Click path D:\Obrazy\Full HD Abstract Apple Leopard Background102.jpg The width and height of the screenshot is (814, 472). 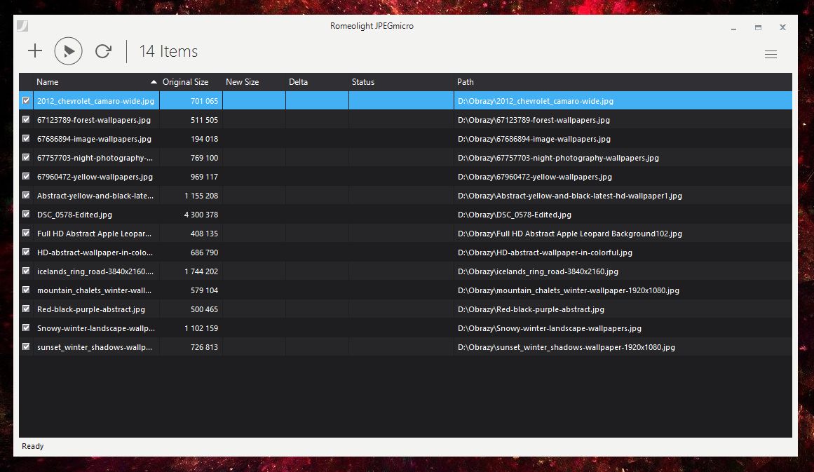(569, 234)
